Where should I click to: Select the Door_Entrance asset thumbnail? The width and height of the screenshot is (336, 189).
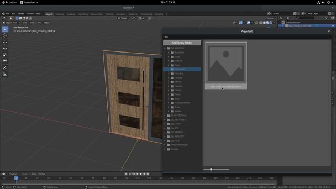click(226, 66)
